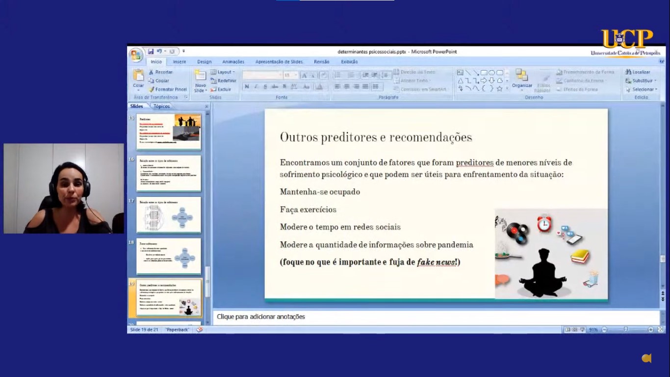670x377 pixels.
Task: Click the Colar paste icon
Action: [138, 75]
